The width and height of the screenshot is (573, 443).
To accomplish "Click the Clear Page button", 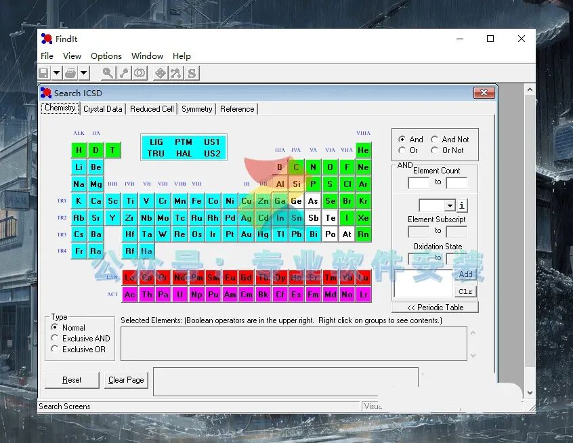I will coord(126,380).
